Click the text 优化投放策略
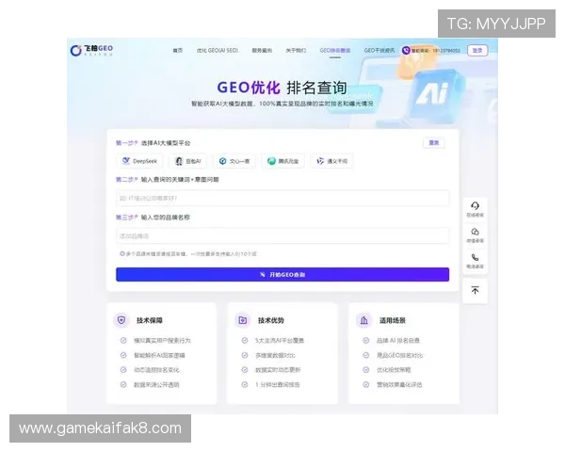 (x=394, y=370)
